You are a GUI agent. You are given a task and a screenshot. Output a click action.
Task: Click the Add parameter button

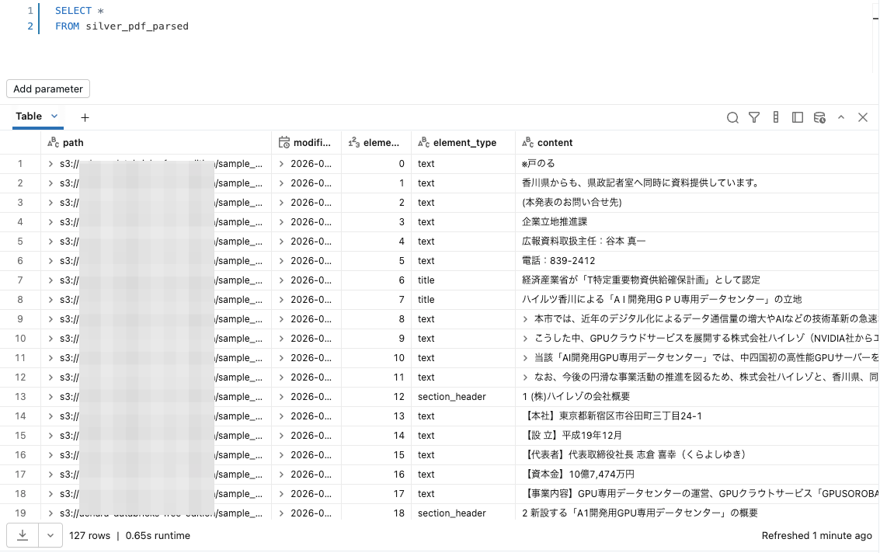[47, 89]
